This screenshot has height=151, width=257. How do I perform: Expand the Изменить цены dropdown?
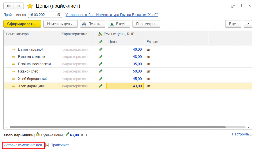click(60, 24)
